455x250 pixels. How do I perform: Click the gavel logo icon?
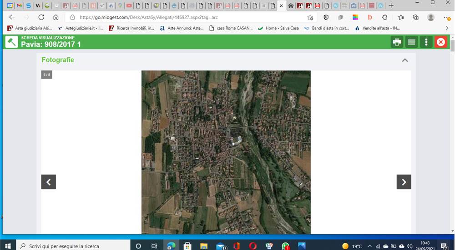11,42
